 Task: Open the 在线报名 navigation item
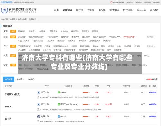(155, 10)
